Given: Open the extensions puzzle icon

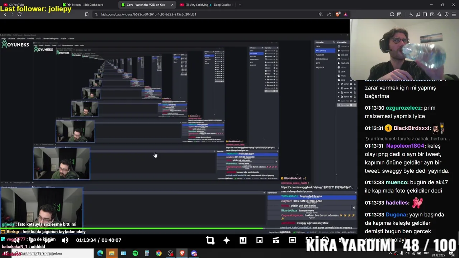Looking at the screenshot, I should coord(392,14).
